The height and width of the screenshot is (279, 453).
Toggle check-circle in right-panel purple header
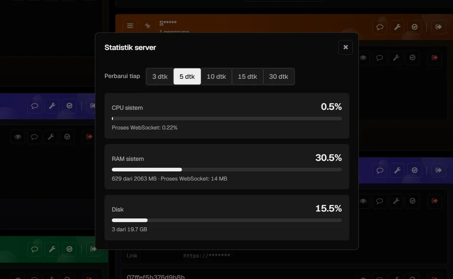pos(415,170)
